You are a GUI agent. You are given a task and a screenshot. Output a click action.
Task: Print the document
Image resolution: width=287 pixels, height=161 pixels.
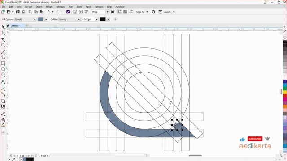click(23, 12)
